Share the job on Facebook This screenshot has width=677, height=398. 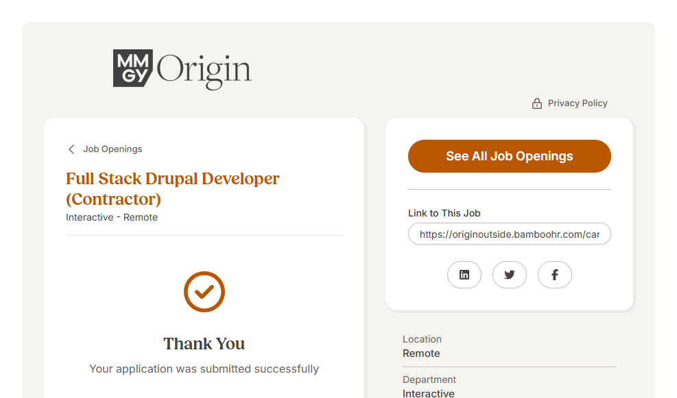555,275
